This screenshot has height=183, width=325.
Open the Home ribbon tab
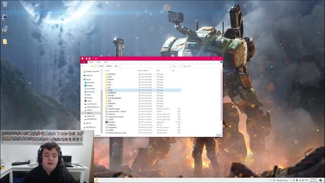[91, 62]
